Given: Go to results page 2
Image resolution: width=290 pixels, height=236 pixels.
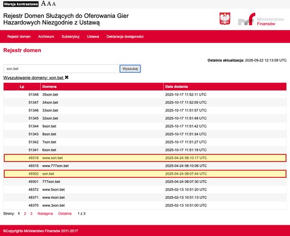Looking at the screenshot, I should (25, 214).
